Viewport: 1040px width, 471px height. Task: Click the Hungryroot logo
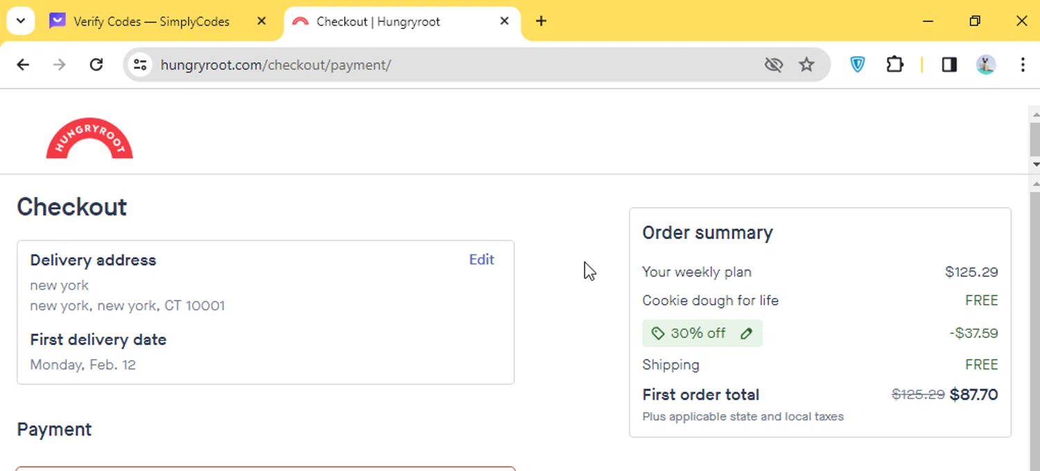[89, 137]
